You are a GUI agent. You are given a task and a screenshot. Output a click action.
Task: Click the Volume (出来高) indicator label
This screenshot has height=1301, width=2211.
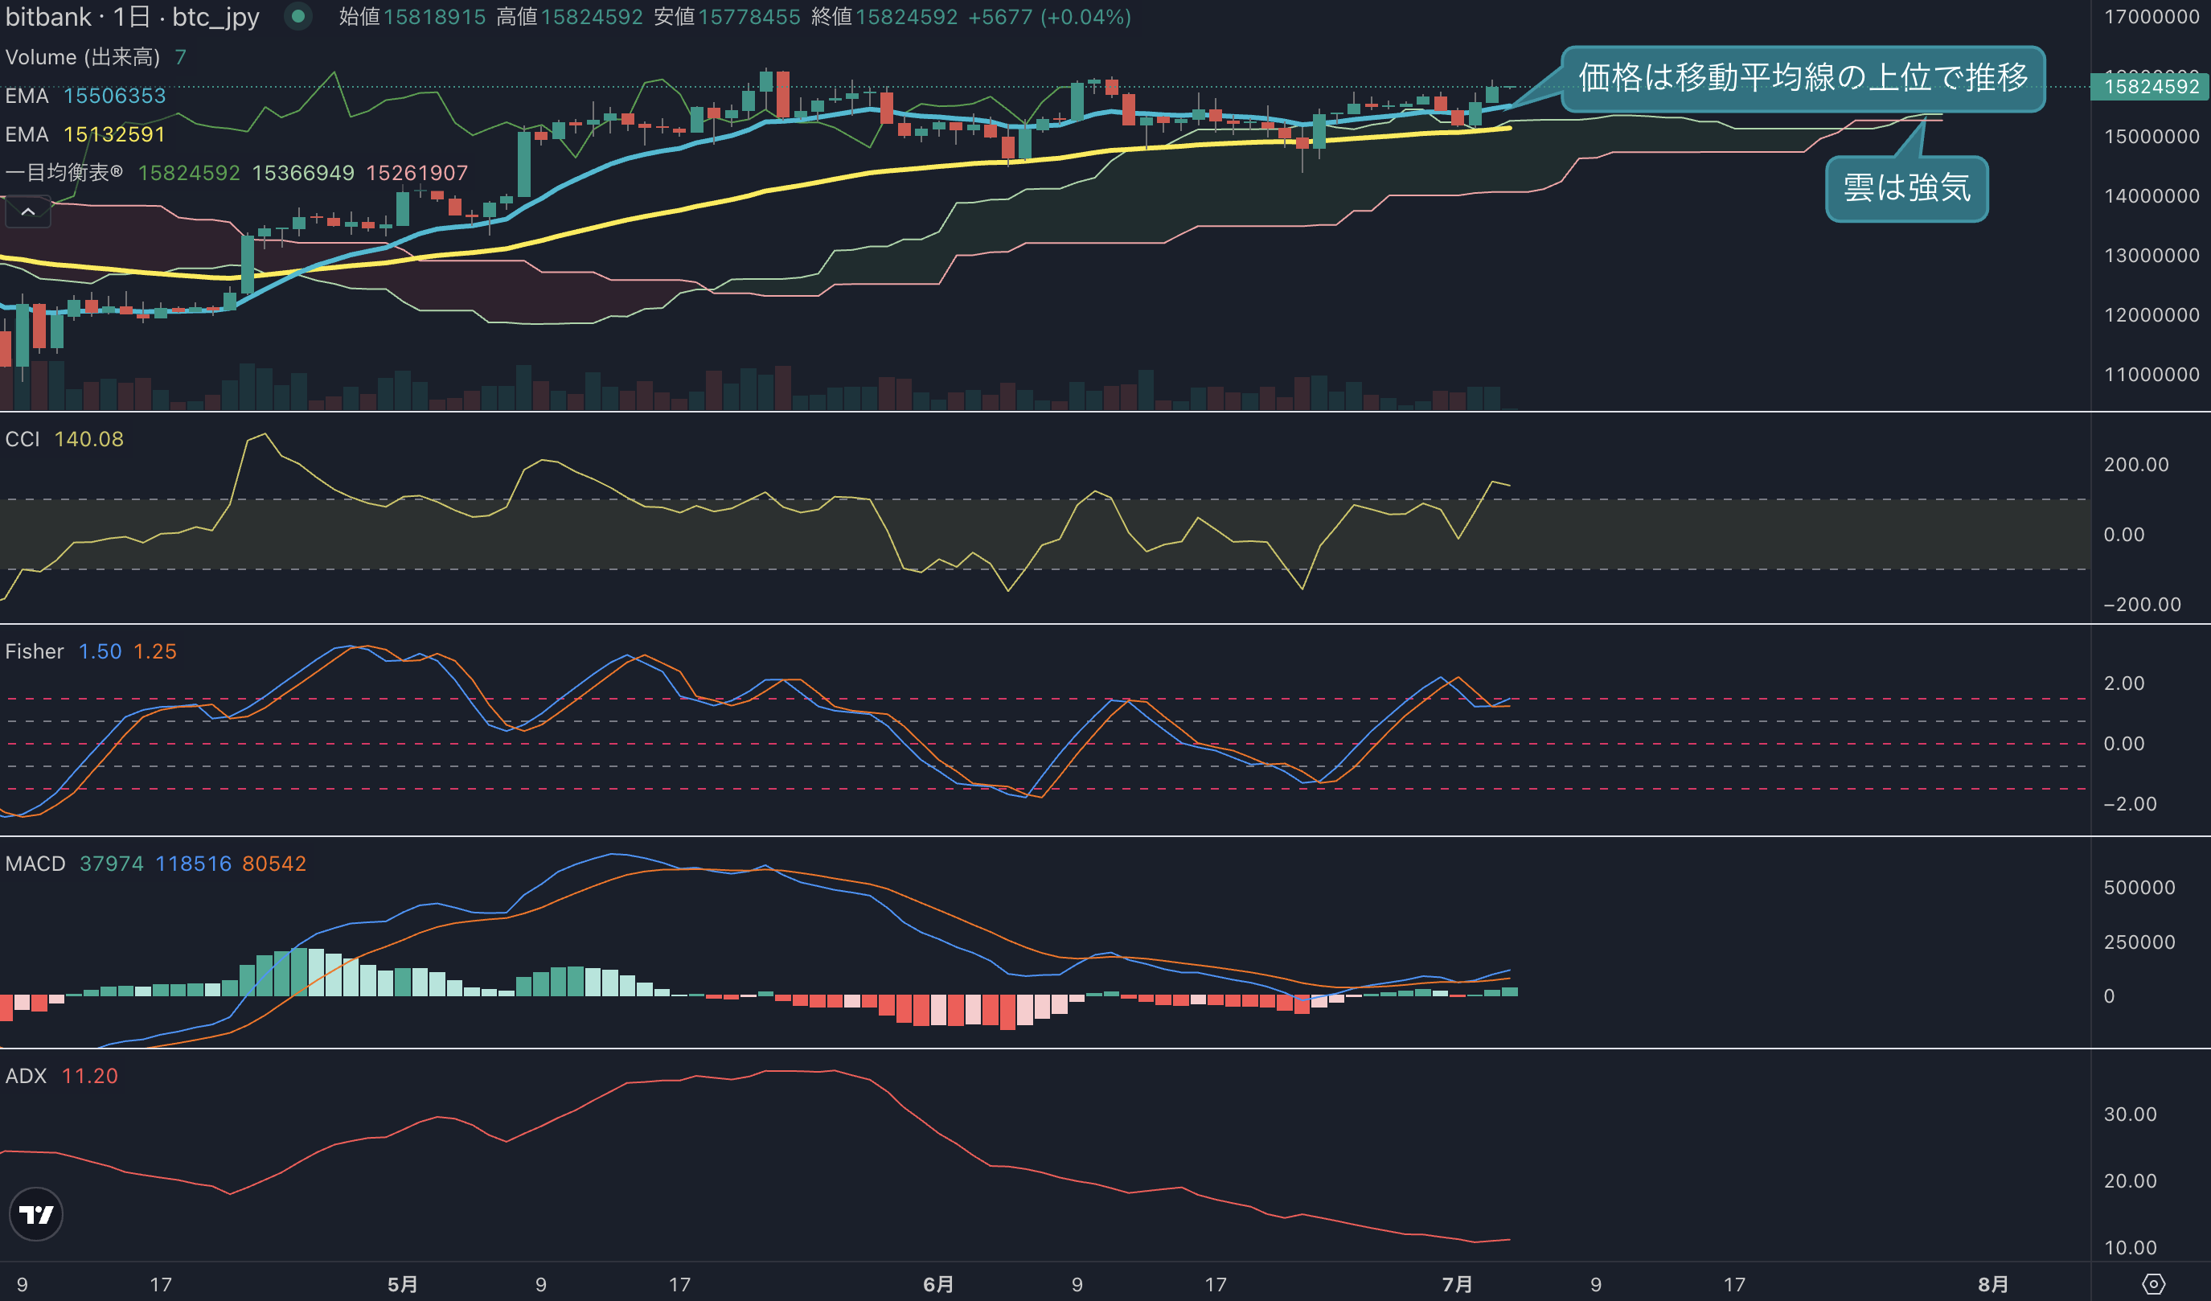point(83,57)
